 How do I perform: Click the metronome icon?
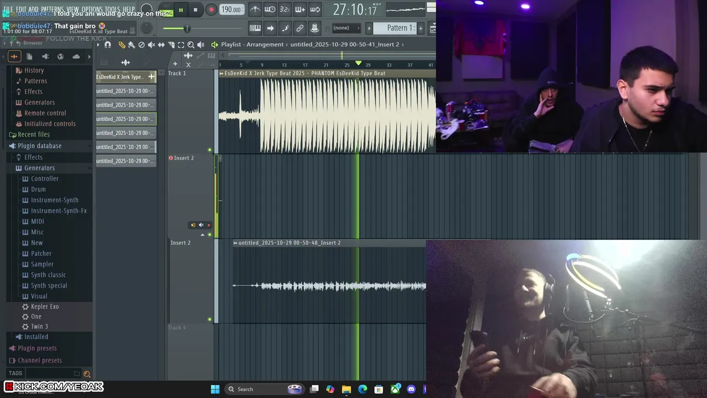click(255, 9)
